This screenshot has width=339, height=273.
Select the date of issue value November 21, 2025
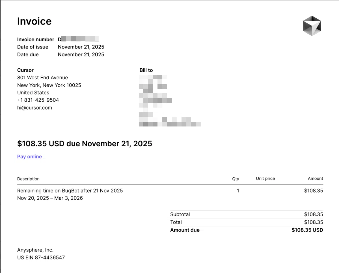(x=81, y=47)
